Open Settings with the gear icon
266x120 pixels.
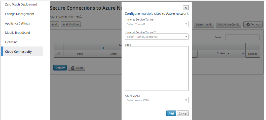(253, 24)
